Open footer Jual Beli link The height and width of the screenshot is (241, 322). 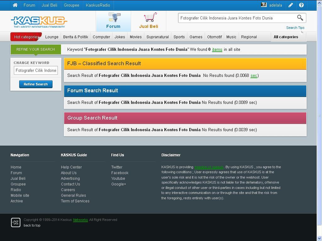pos(18,179)
